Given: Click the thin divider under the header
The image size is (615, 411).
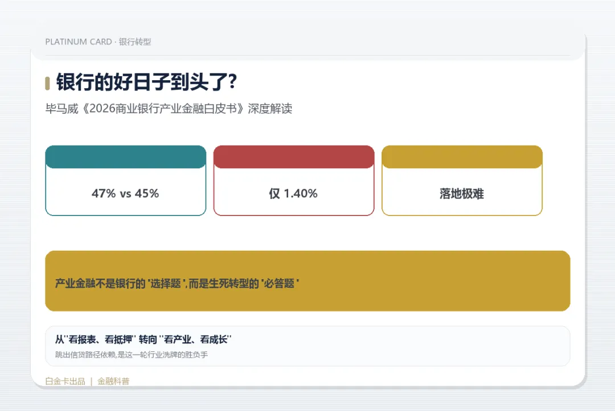Looking at the screenshot, I should tap(307, 56).
